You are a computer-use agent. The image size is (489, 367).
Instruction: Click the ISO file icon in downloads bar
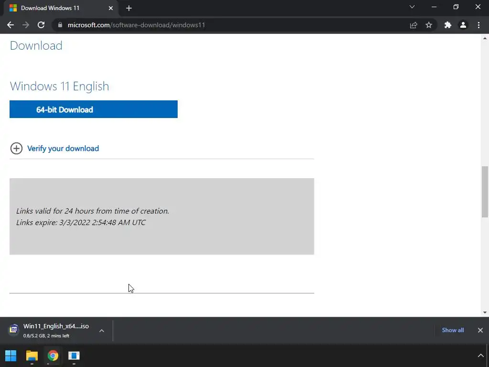[14, 330]
